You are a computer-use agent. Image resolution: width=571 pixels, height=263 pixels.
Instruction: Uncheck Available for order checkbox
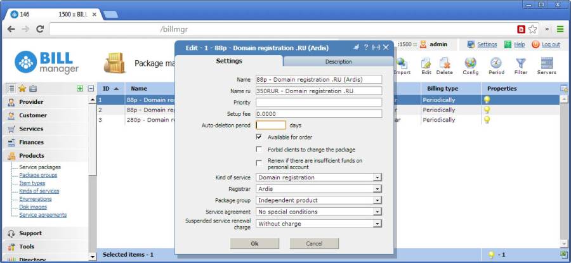[x=259, y=137]
